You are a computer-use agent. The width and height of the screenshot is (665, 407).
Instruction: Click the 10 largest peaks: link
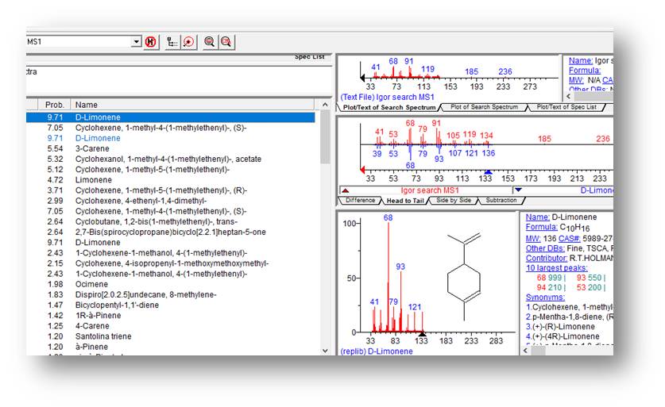pyautogui.click(x=556, y=268)
